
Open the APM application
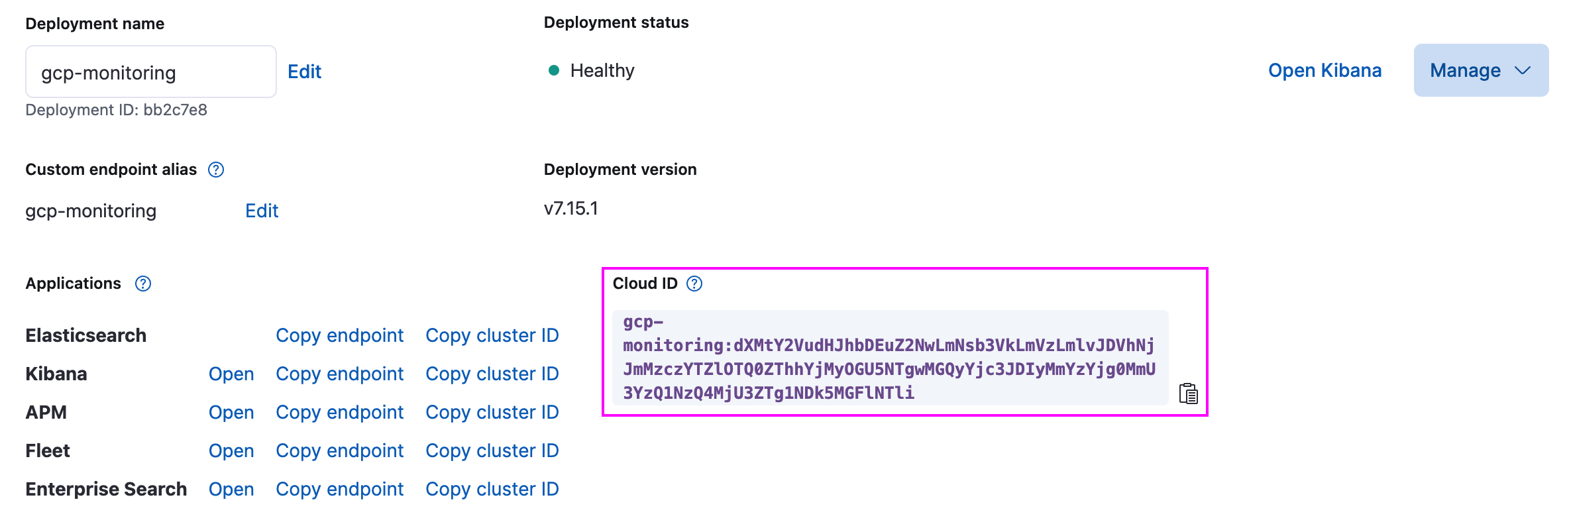coord(231,412)
